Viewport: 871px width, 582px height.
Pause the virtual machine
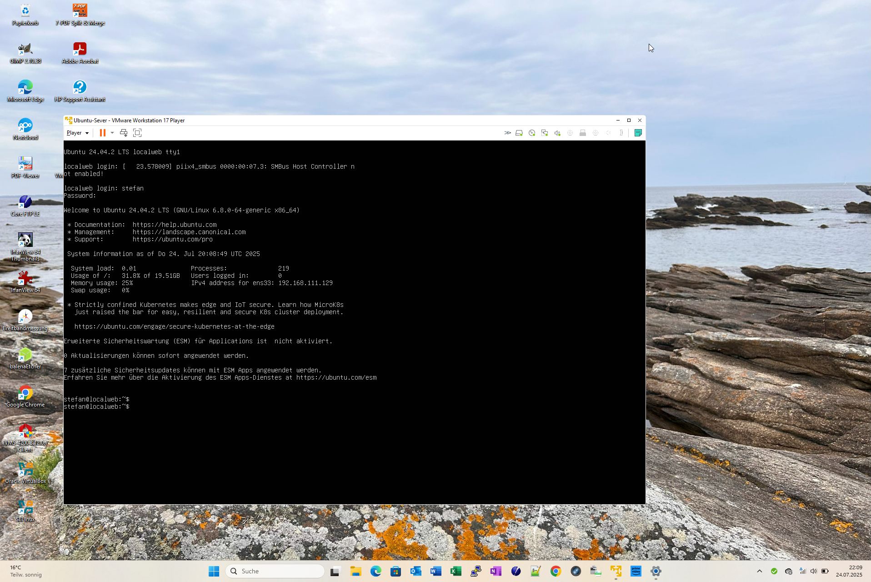tap(102, 133)
